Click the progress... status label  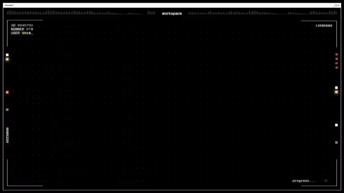click(x=304, y=181)
